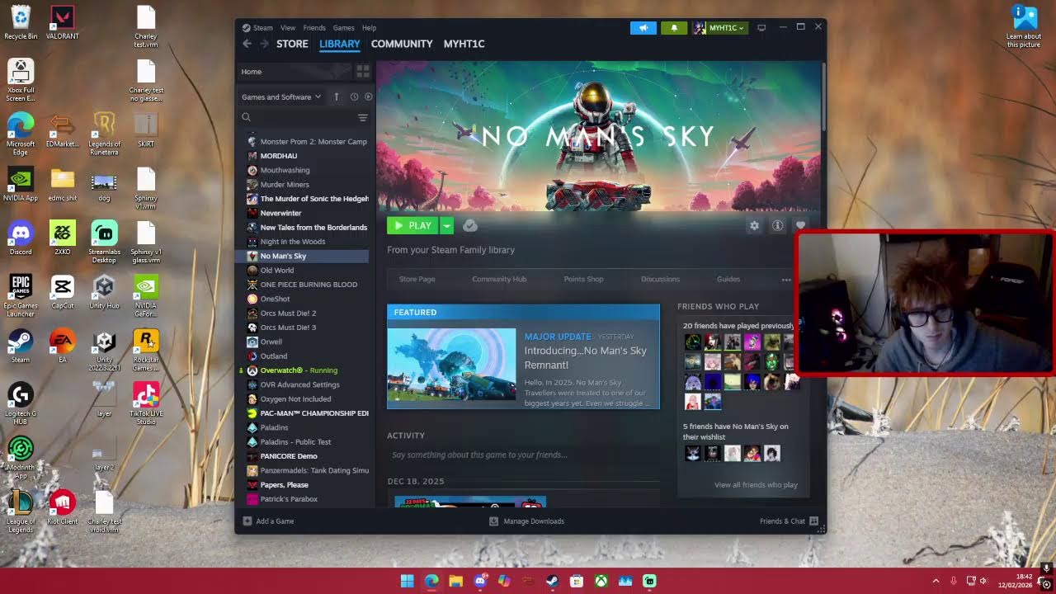Select Papers, Please in the list
Screen dimensions: 1056x594
tap(303, 485)
